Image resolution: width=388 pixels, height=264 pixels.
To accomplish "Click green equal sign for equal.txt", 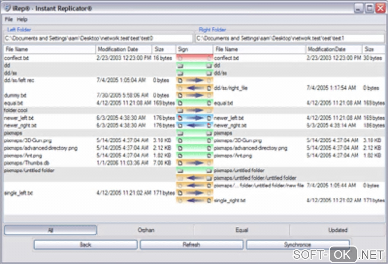I will coord(194,103).
